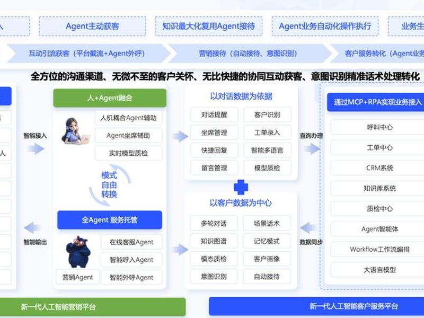Click the 客户识别 cell
Image resolution: width=424 pixels, height=318 pixels.
coord(267,114)
